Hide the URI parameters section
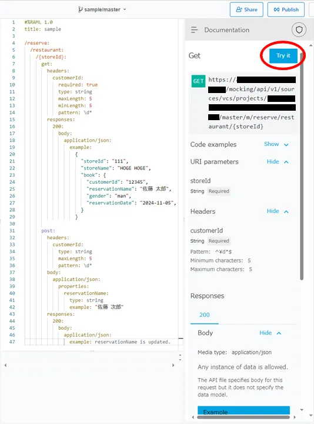This screenshot has height=424, width=314. pyautogui.click(x=278, y=162)
